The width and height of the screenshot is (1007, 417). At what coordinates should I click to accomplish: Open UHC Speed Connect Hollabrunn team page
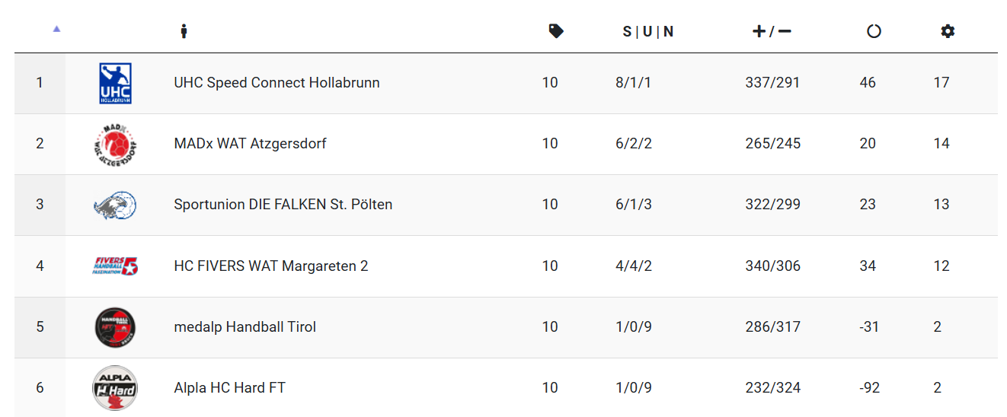[x=277, y=82]
